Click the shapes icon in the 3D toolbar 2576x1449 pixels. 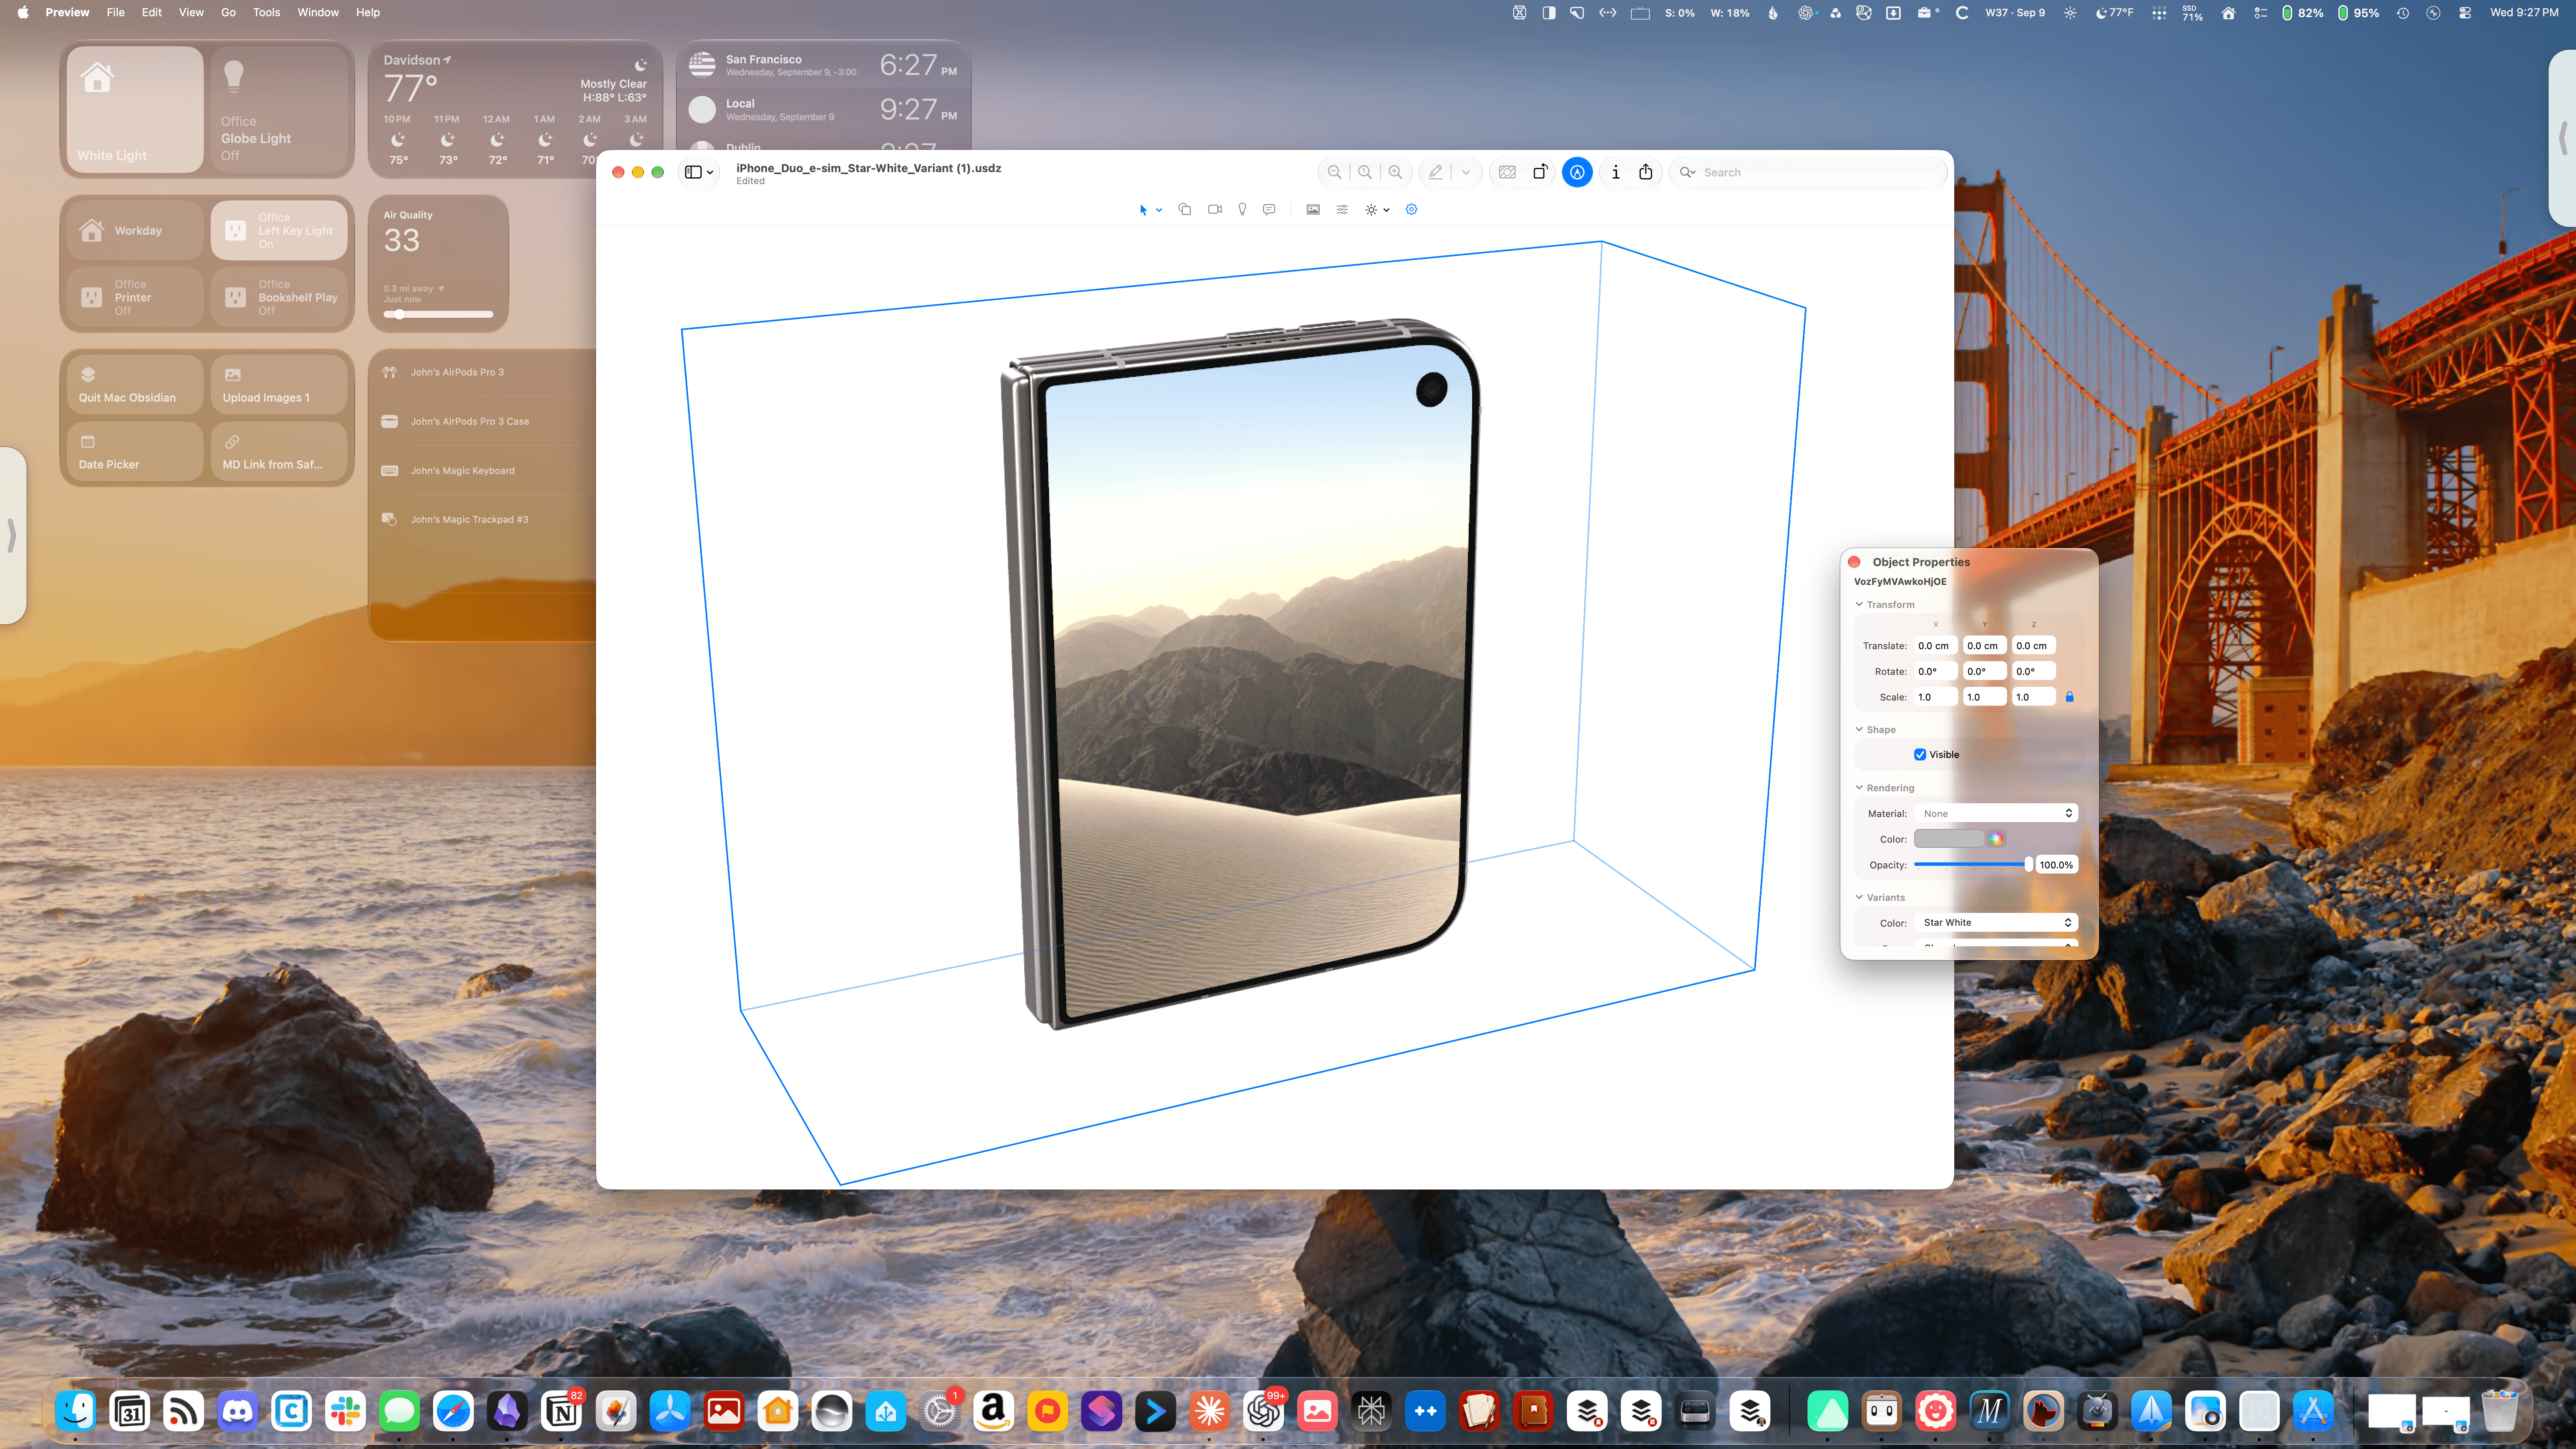click(1184, 209)
